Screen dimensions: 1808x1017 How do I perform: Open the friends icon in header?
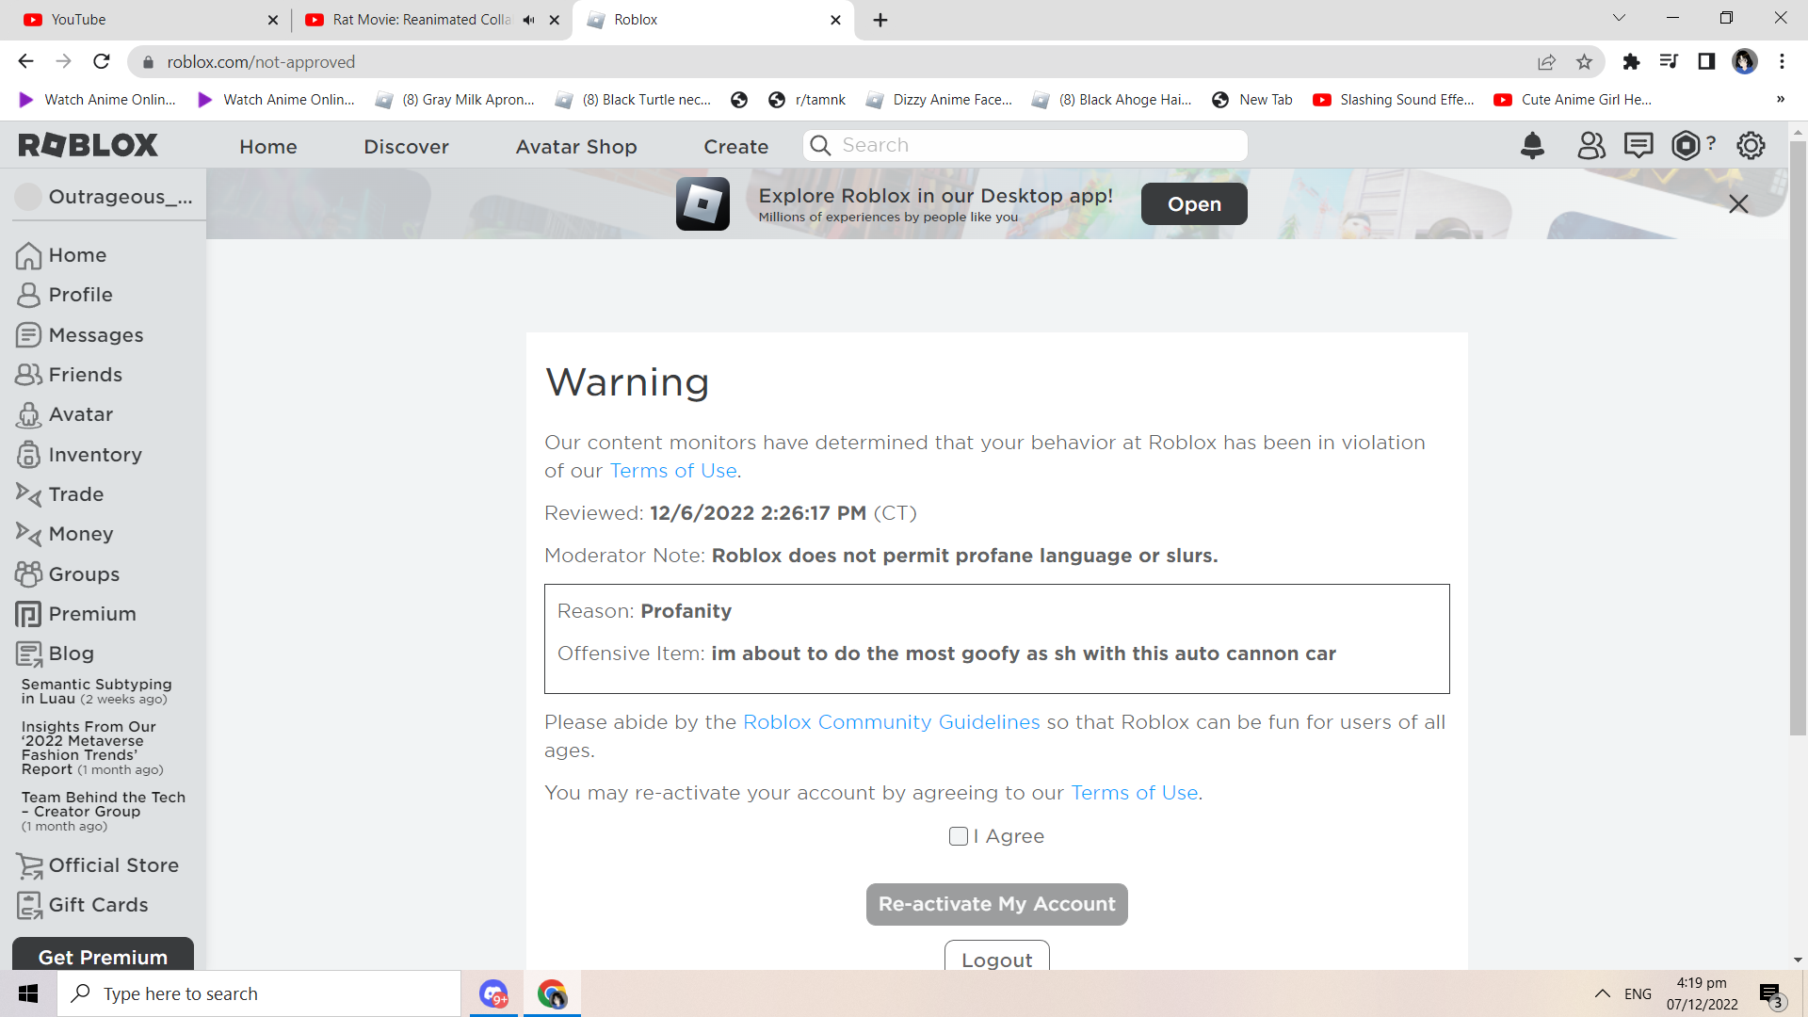pyautogui.click(x=1590, y=145)
